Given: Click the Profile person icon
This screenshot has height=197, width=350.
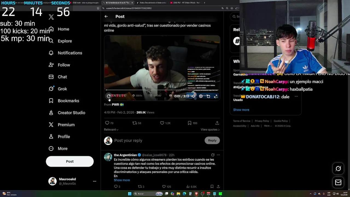Looking at the screenshot, I should pos(51,137).
